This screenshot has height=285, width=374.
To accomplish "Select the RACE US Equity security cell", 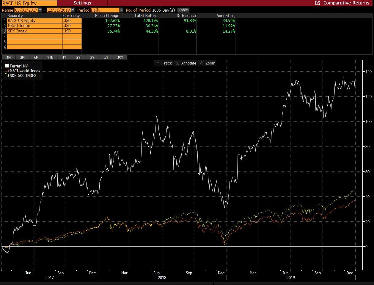I will [x=34, y=21].
